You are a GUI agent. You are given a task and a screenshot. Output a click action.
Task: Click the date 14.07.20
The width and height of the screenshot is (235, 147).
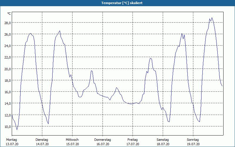42,144
